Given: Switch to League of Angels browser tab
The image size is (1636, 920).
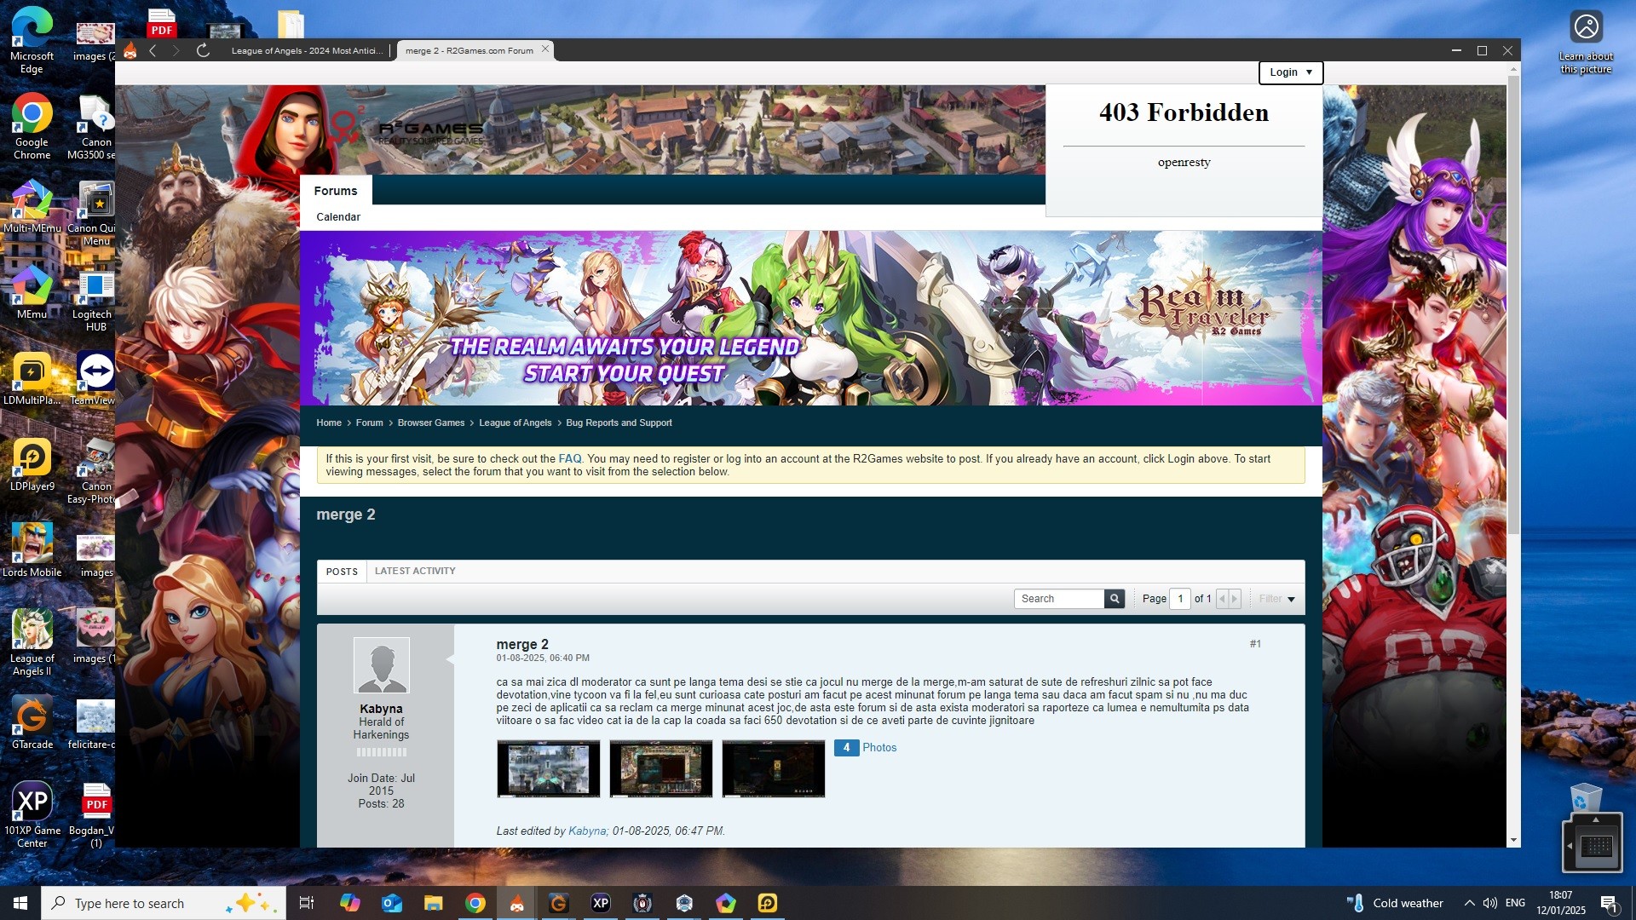Looking at the screenshot, I should pyautogui.click(x=307, y=50).
